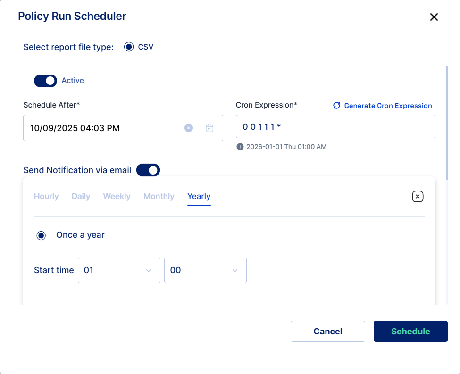Switch to the Daily tab
This screenshot has height=374, width=460.
(x=81, y=196)
